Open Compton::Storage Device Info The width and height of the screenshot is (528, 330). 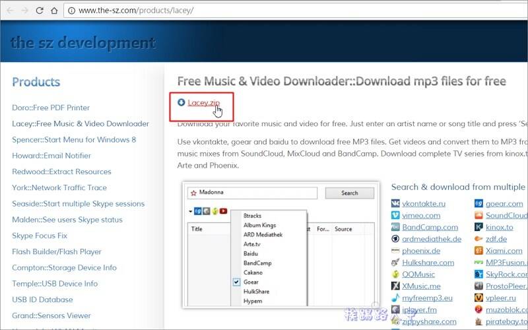(x=64, y=268)
